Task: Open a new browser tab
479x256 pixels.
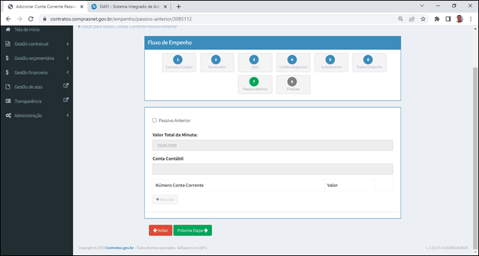Action: pos(179,6)
